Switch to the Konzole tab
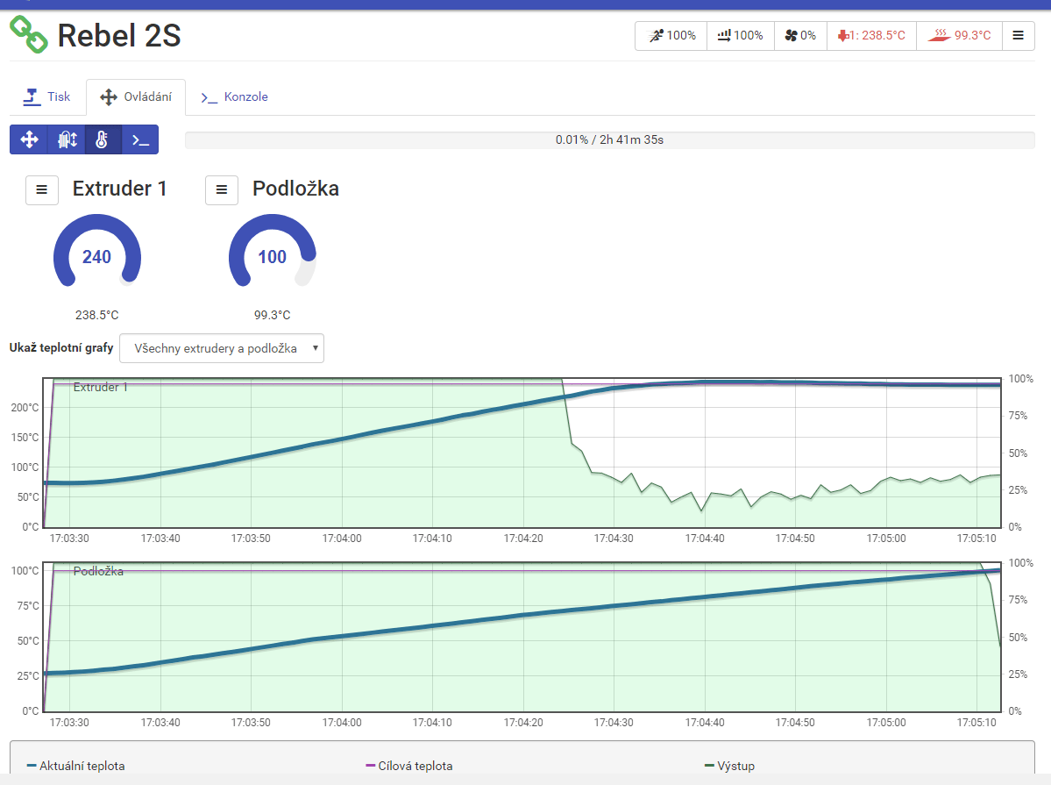 234,96
